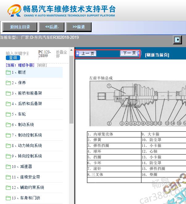Click the 左前半轴总成 heading text
This screenshot has height=204, width=186.
tap(101, 78)
